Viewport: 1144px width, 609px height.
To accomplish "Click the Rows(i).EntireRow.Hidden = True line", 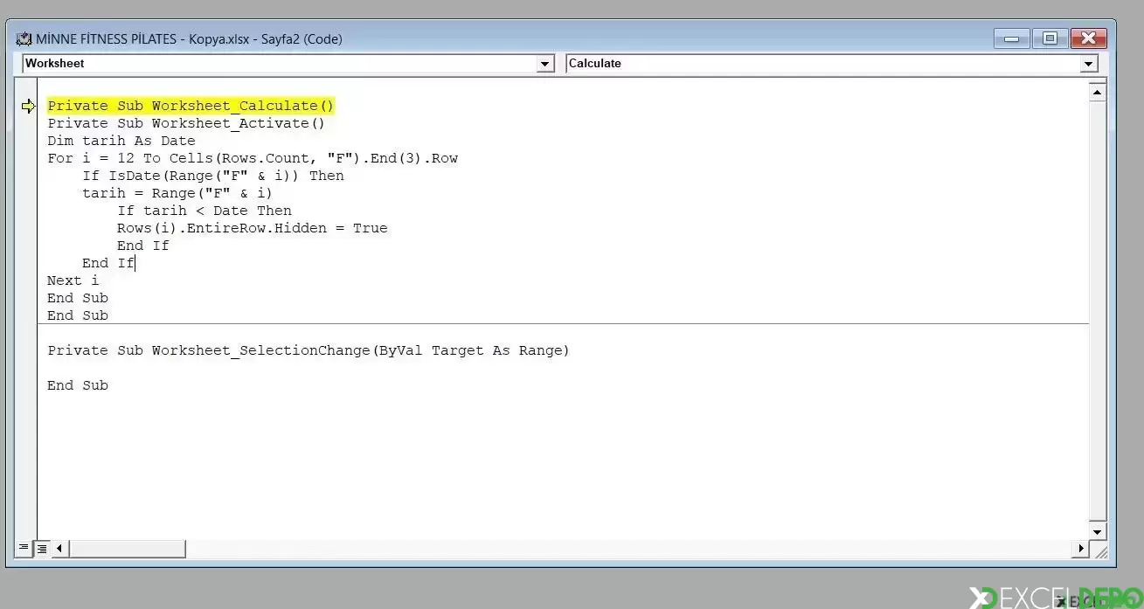I will (253, 228).
